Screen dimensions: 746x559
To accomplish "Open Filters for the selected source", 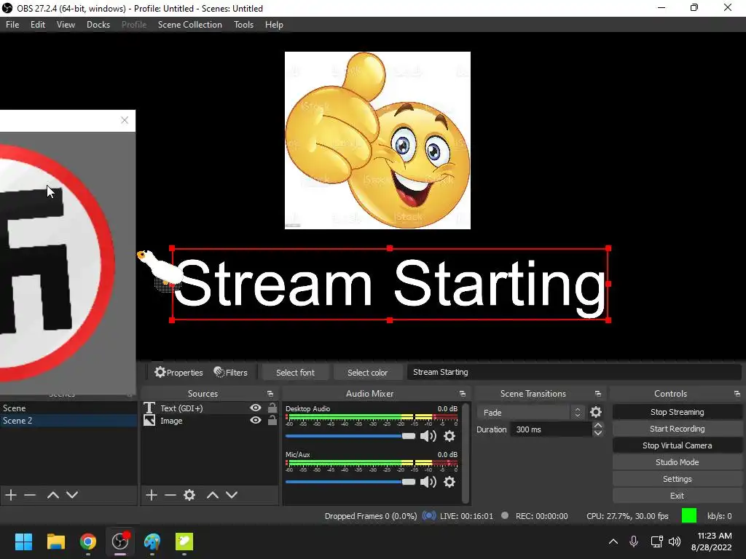I will (231, 372).
